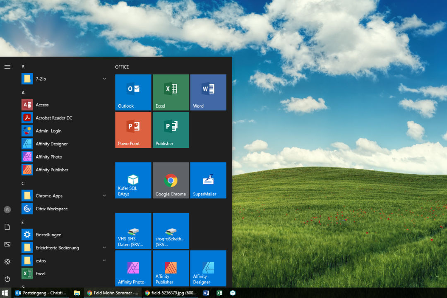Open Citrix Workspace from the app list
The height and width of the screenshot is (298, 447).
pyautogui.click(x=64, y=209)
